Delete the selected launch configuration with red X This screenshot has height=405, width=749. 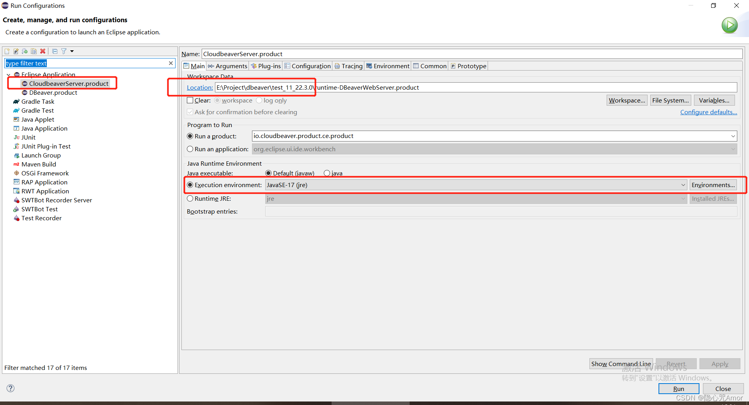(x=43, y=51)
